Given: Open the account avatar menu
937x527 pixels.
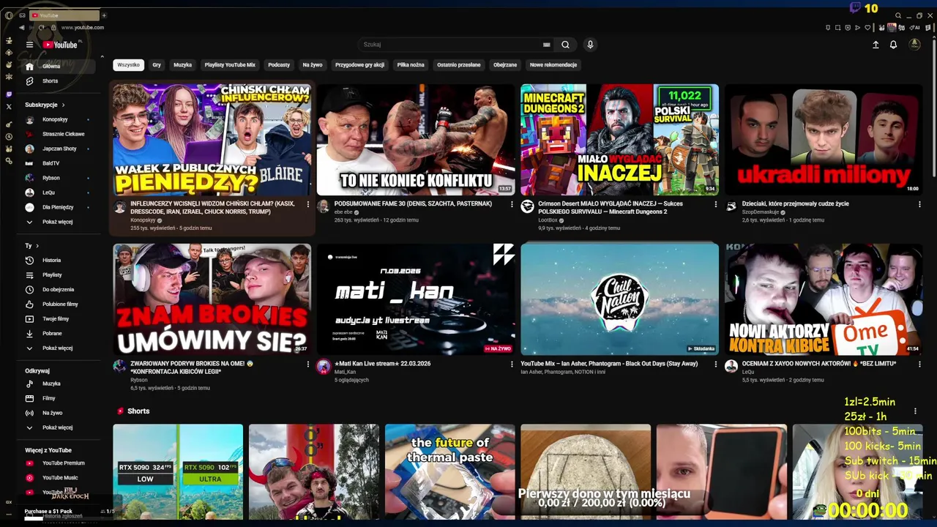Looking at the screenshot, I should [914, 45].
